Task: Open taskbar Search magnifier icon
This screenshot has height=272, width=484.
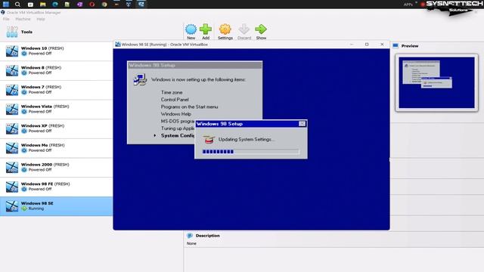Action: pos(17,4)
